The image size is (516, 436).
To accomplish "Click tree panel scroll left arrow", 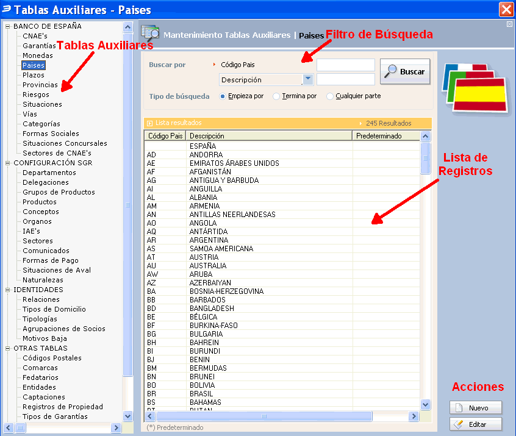I will (x=8, y=428).
